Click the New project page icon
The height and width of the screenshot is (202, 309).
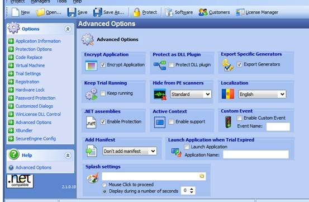(x=15, y=12)
